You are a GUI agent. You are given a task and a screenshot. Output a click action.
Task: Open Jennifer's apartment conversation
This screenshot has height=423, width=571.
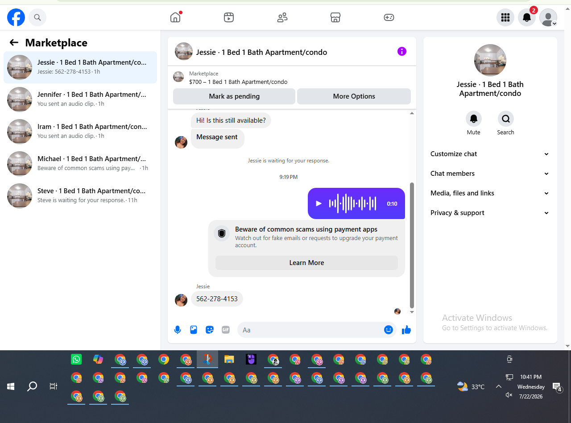click(x=80, y=100)
